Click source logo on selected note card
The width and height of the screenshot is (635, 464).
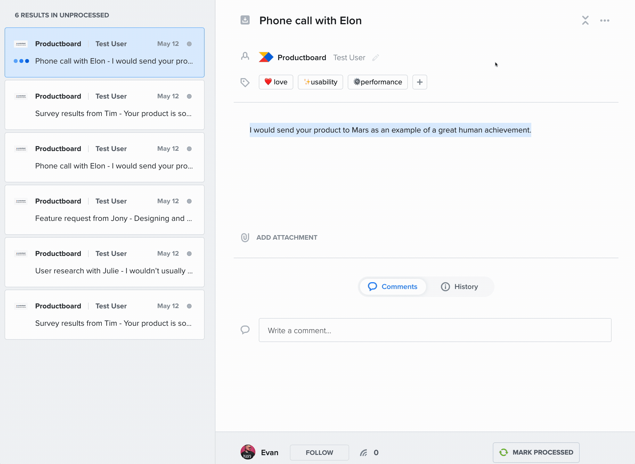tap(21, 44)
